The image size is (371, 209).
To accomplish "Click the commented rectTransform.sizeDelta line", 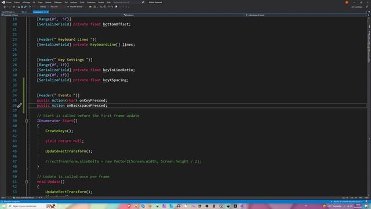I will (x=123, y=161).
